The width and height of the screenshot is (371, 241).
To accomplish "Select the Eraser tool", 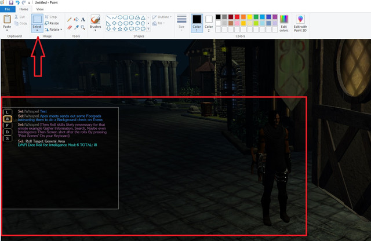I will point(70,27).
